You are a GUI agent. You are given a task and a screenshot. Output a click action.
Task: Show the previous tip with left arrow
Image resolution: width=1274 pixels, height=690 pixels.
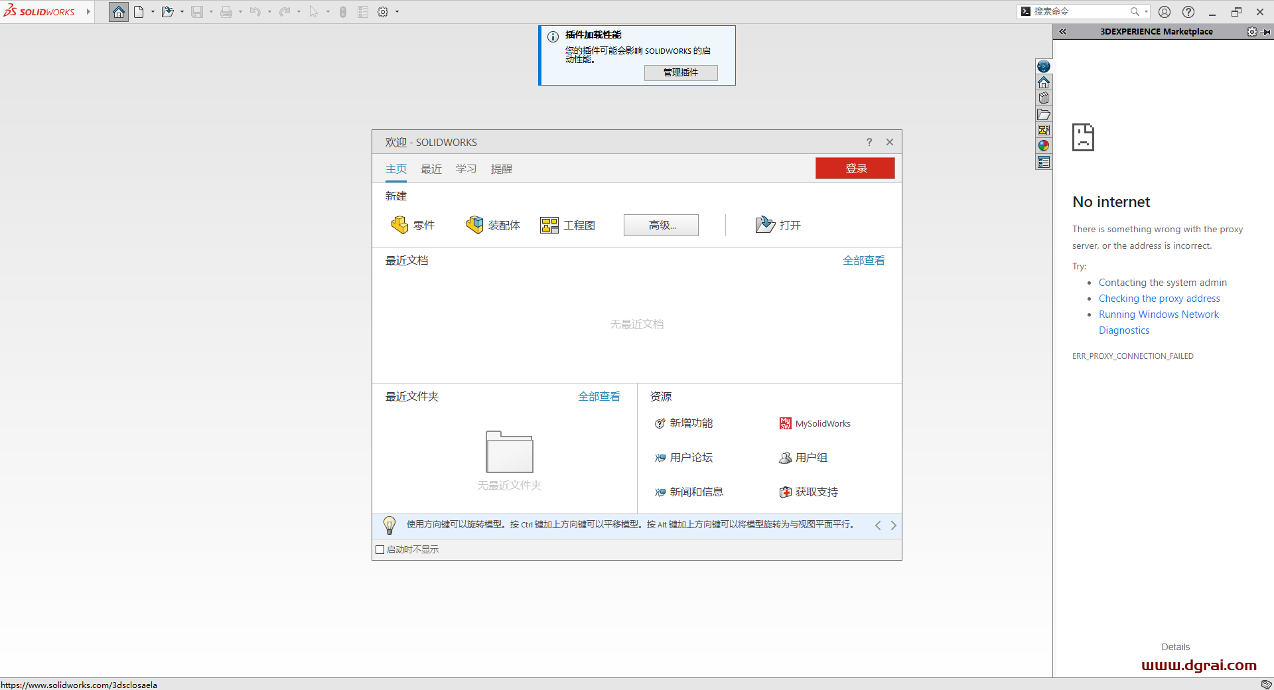[878, 525]
